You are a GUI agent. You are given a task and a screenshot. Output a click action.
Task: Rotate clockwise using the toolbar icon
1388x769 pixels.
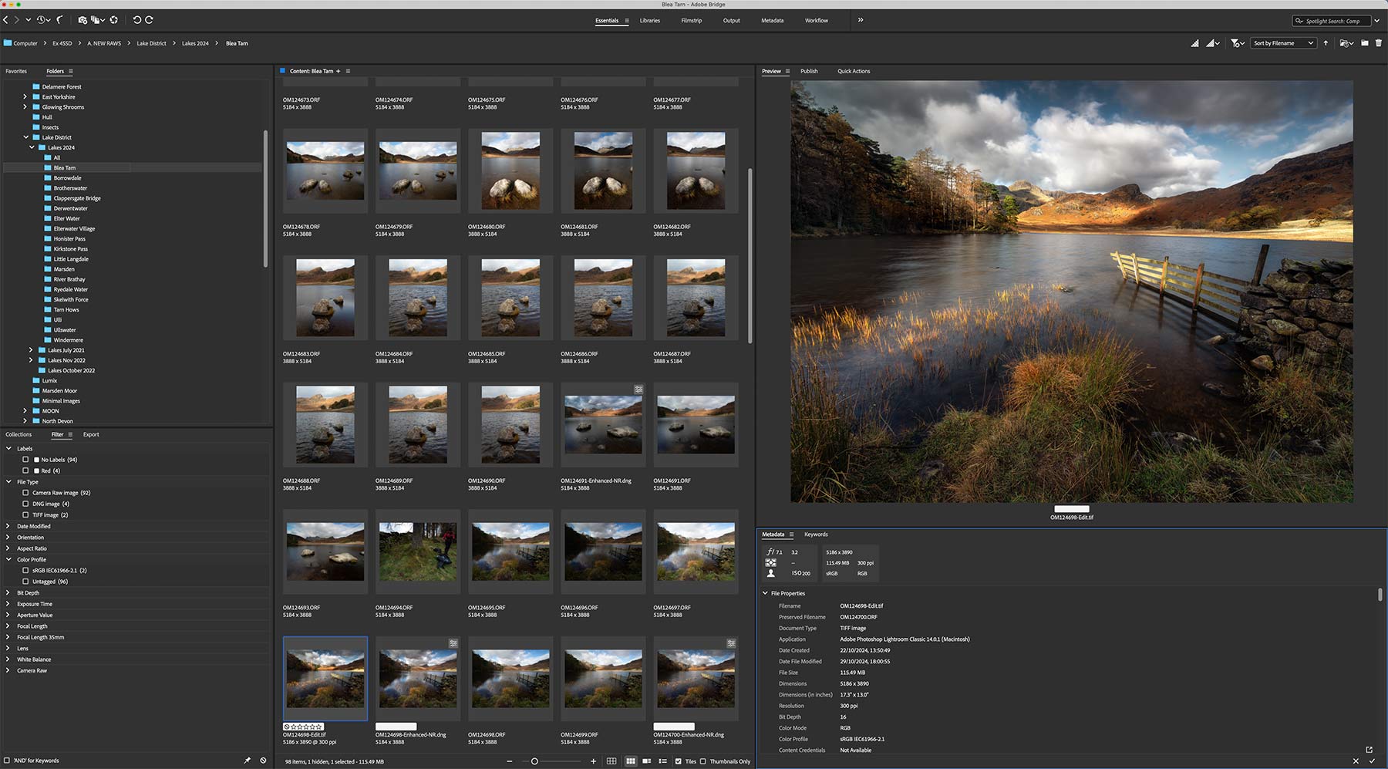coord(149,20)
